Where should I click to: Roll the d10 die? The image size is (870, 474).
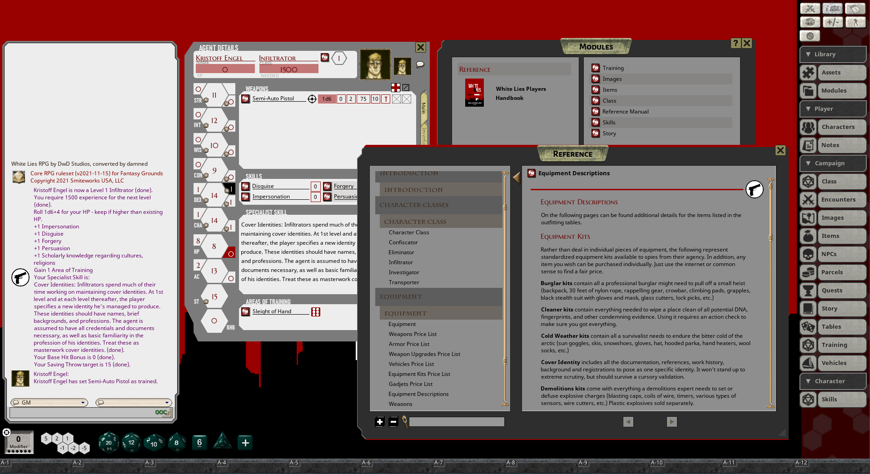[x=154, y=443]
